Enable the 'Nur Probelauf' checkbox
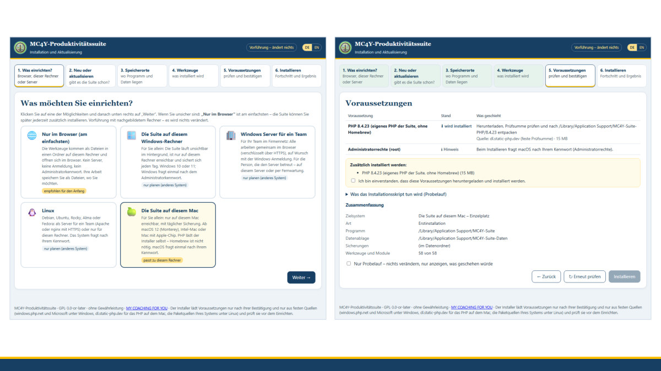The height and width of the screenshot is (371, 661). [349, 263]
